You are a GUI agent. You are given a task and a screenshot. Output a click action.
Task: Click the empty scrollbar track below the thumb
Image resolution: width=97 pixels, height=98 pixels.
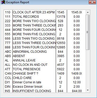point(88,69)
